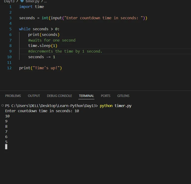The image size is (191, 184).
Task: Click the timer.py breadcrumb item
Action: click(32, 1)
